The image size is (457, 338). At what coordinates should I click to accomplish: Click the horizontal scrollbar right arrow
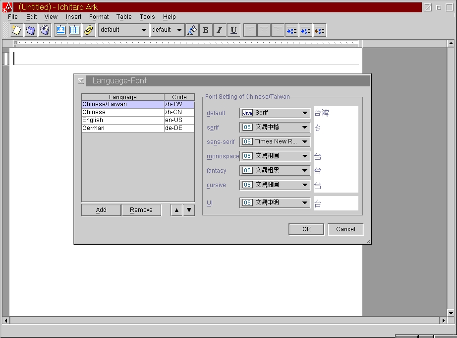point(443,321)
